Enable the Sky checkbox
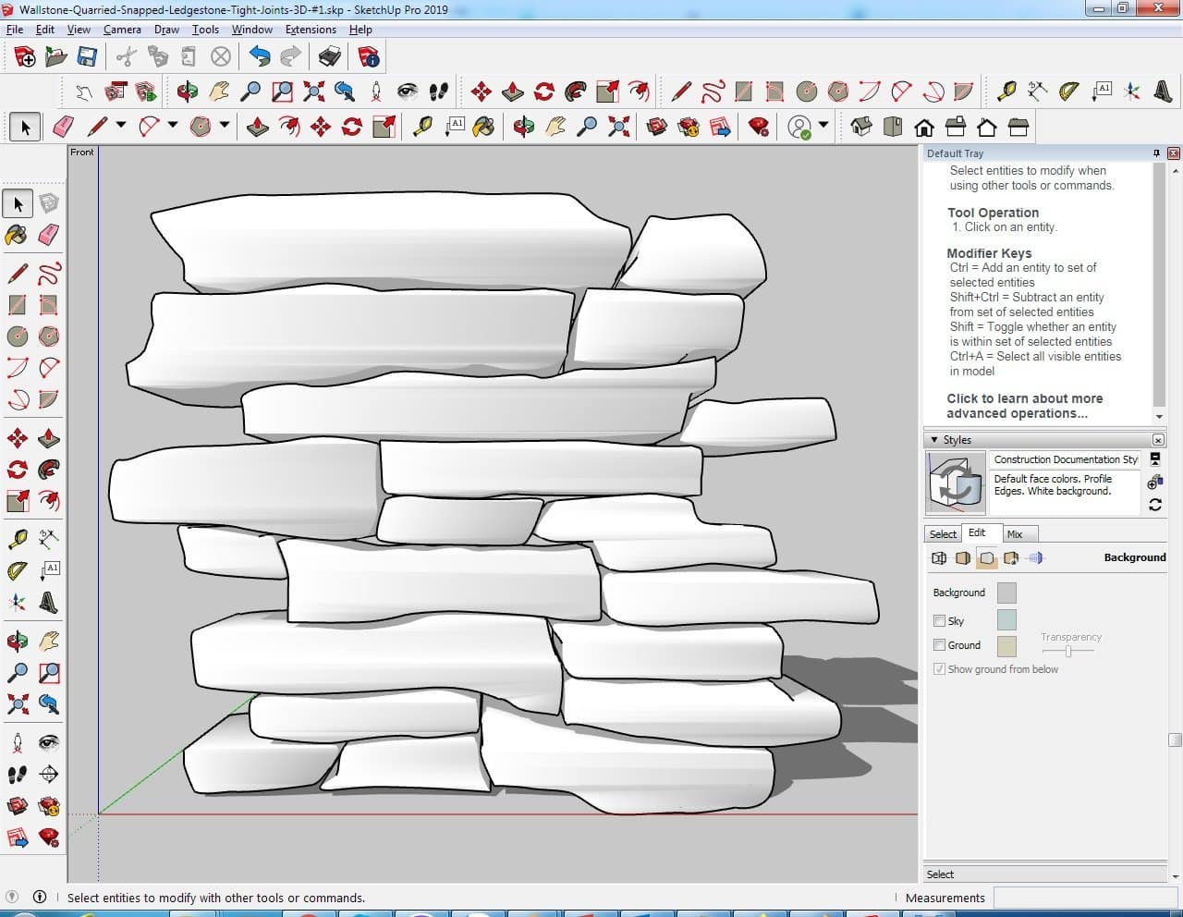Image resolution: width=1183 pixels, height=917 pixels. tap(939, 621)
